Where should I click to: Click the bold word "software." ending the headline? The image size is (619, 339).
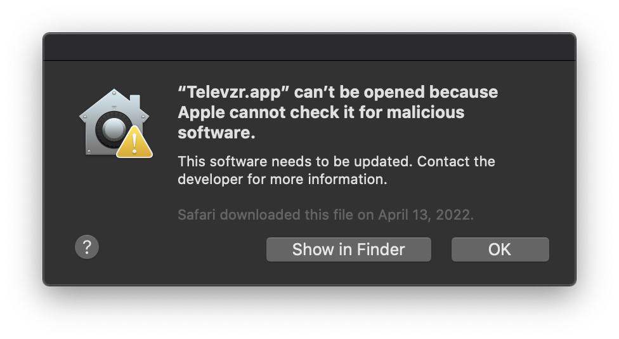[x=216, y=133]
